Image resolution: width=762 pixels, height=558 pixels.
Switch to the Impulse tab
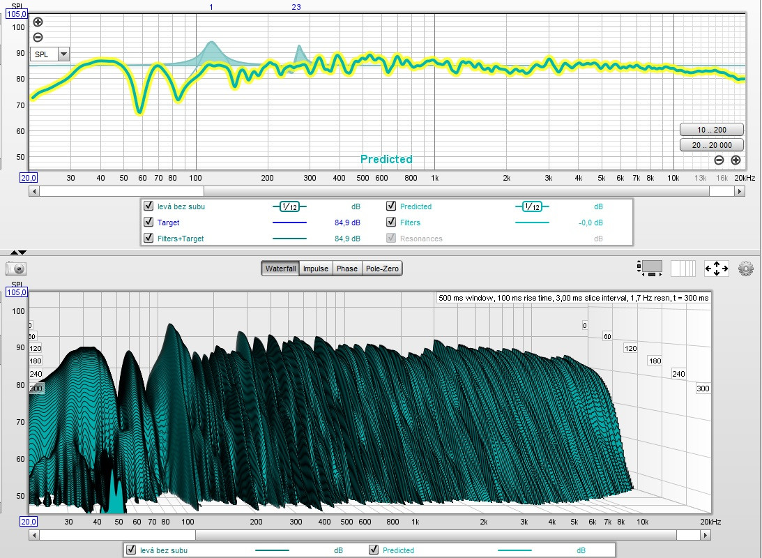(317, 269)
